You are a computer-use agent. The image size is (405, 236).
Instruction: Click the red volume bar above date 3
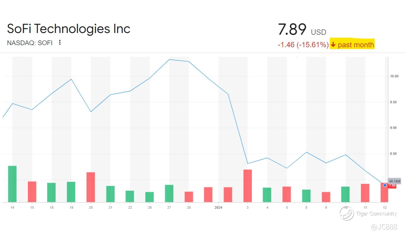248,186
